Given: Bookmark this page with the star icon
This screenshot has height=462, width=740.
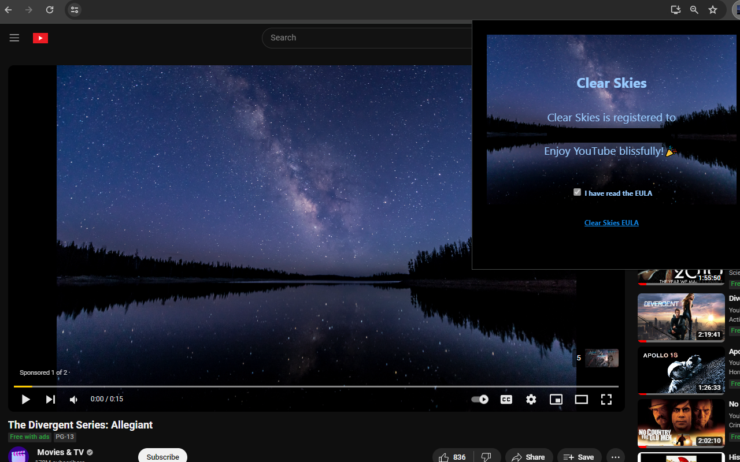Looking at the screenshot, I should pos(713,10).
